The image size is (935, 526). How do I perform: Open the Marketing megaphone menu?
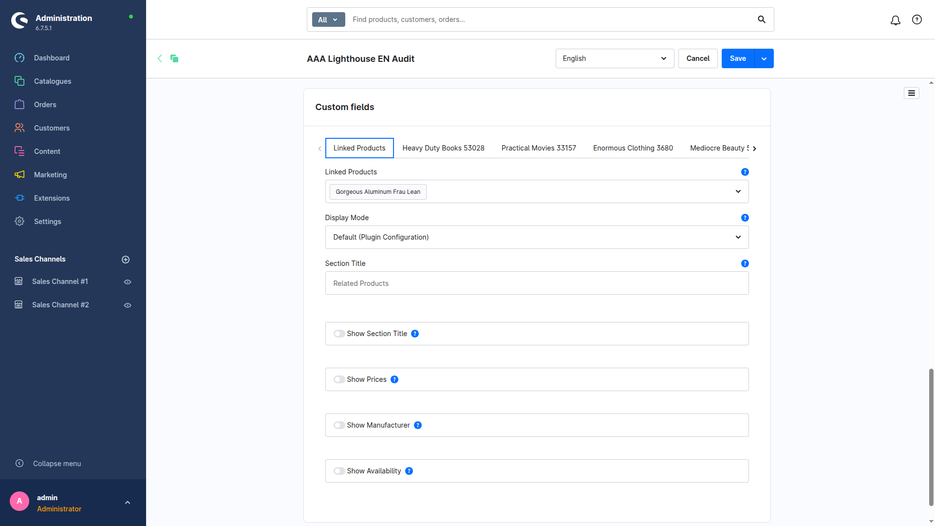50,175
